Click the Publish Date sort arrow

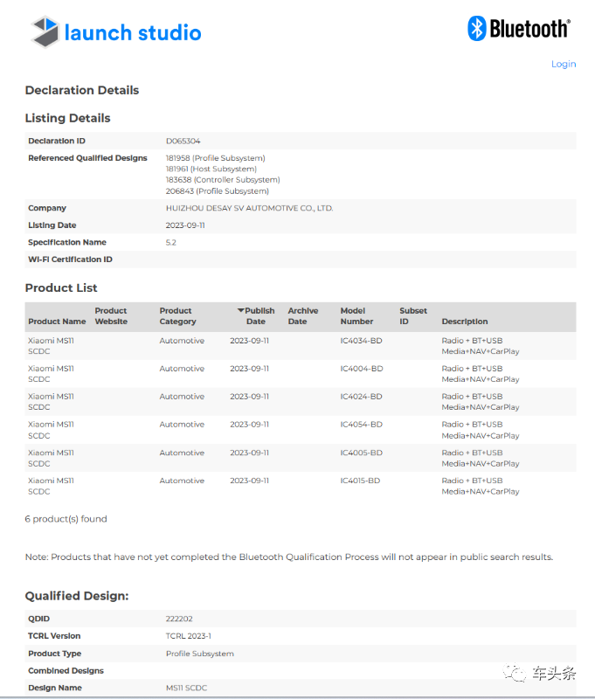(241, 310)
